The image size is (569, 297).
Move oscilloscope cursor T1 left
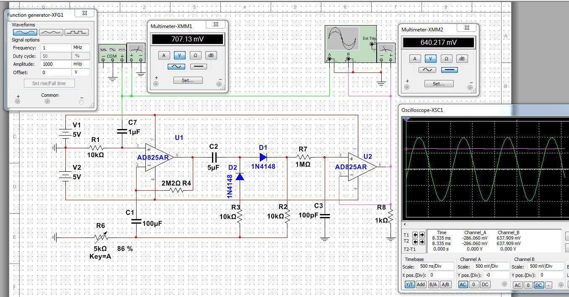pyautogui.click(x=416, y=235)
